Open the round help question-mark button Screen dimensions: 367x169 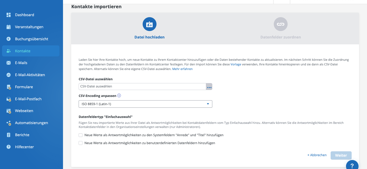352,165
